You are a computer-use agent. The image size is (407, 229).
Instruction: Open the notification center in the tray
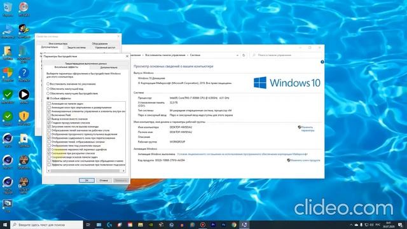(400, 225)
